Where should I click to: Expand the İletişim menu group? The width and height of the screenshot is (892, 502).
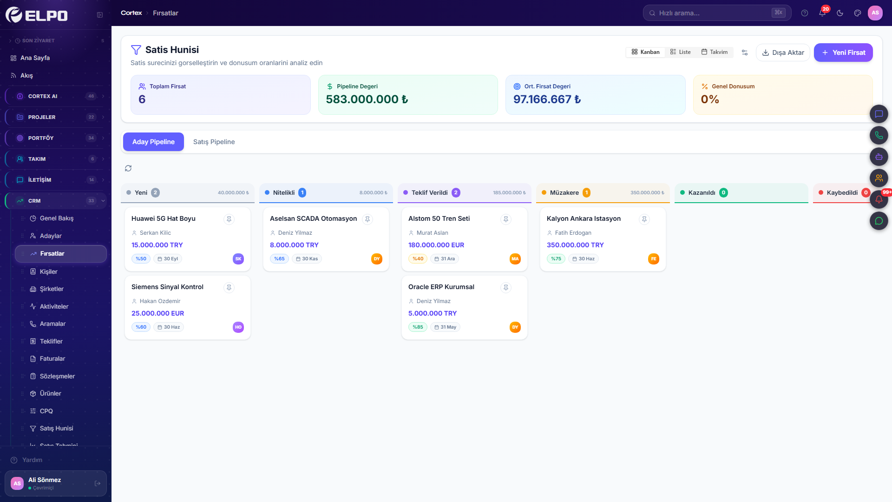[x=56, y=180]
